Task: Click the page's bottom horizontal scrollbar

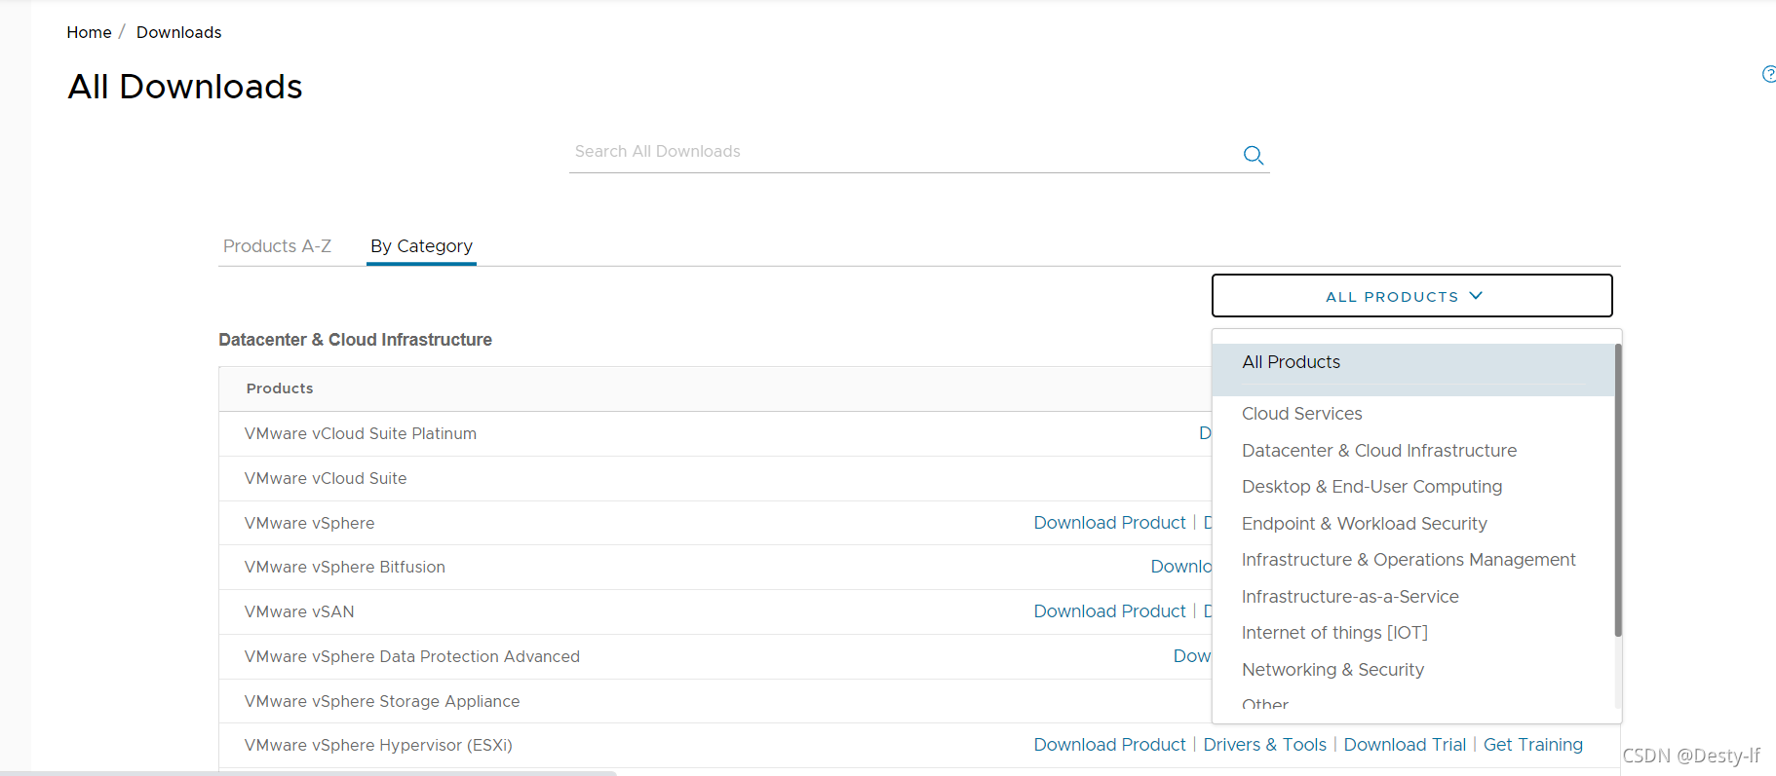Action: pos(308,773)
